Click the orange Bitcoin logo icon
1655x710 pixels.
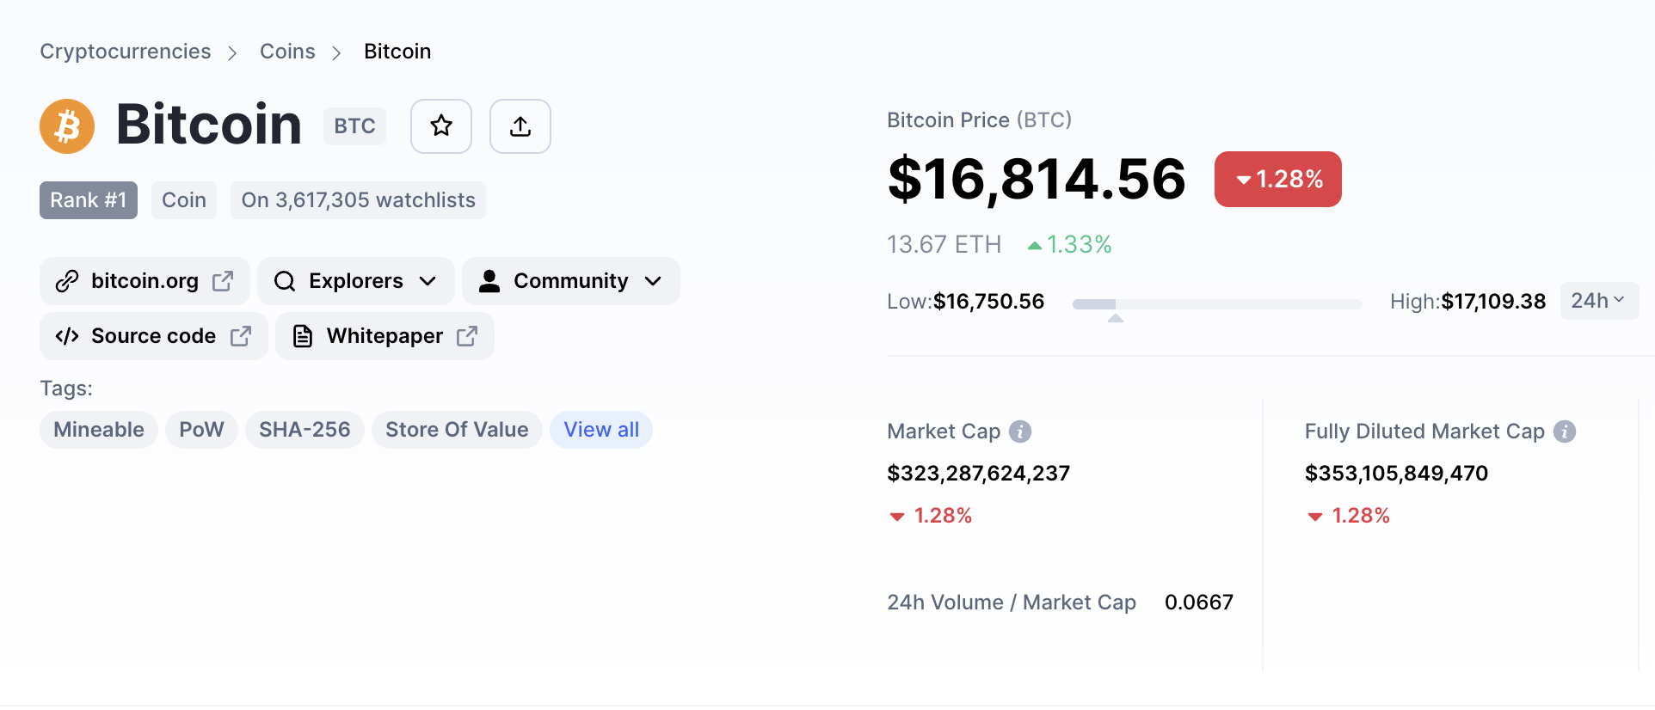pos(67,126)
